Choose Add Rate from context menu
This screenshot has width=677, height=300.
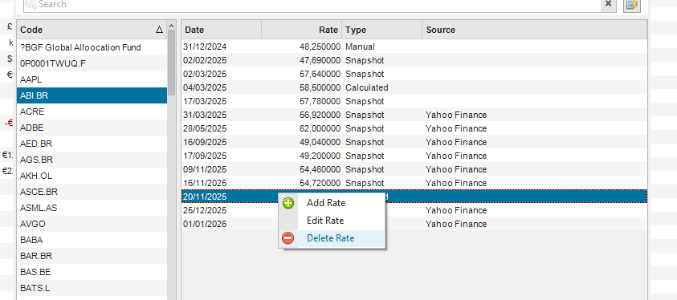tap(331, 203)
